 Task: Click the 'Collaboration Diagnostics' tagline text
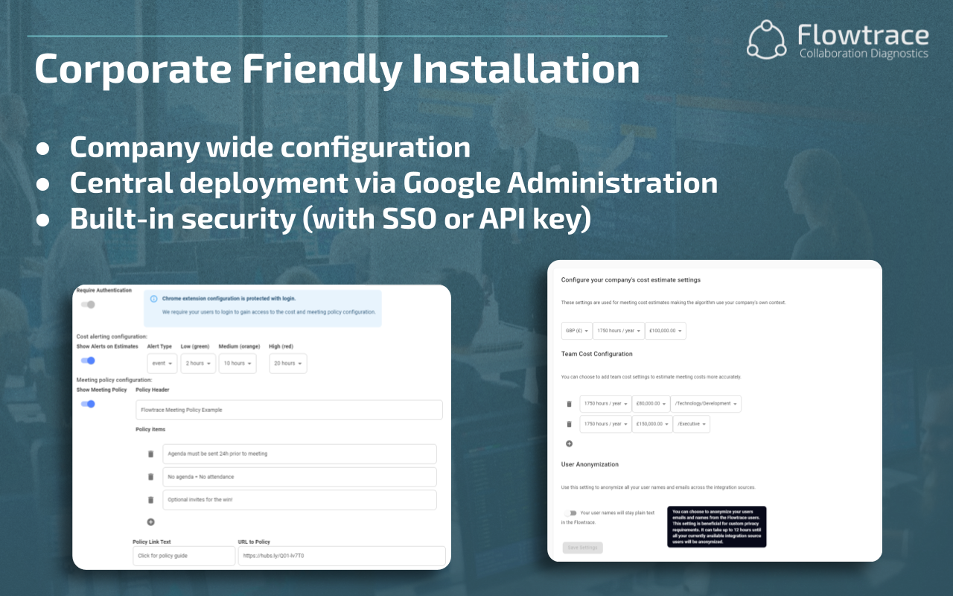click(864, 54)
